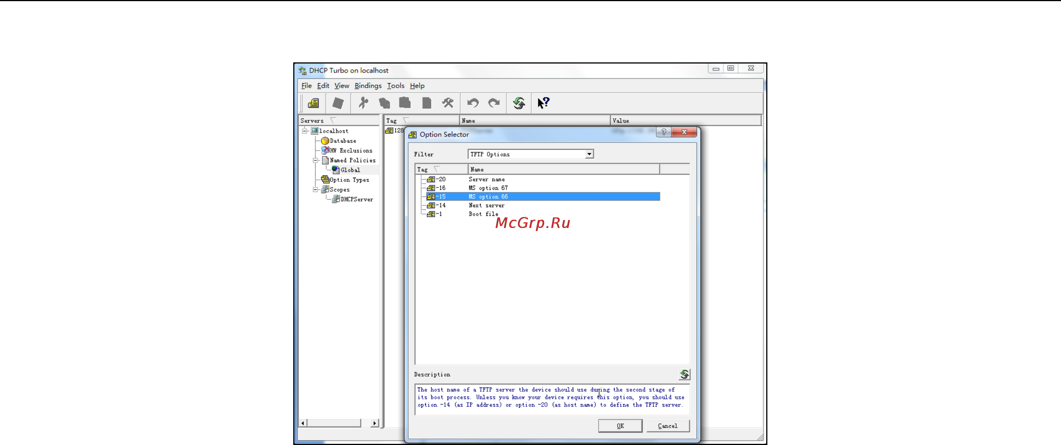Click the Name column header in main window
The height and width of the screenshot is (445, 1061).
[535, 121]
